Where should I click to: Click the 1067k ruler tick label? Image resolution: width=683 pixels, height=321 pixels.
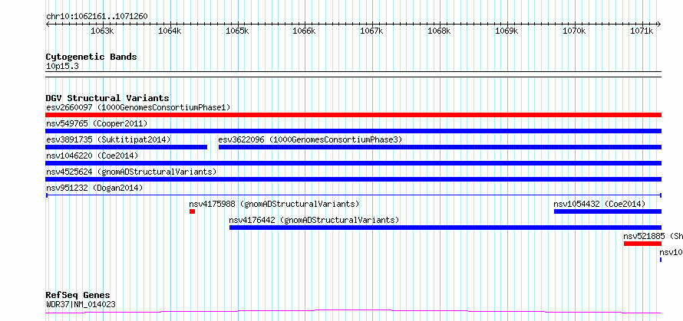click(x=371, y=31)
